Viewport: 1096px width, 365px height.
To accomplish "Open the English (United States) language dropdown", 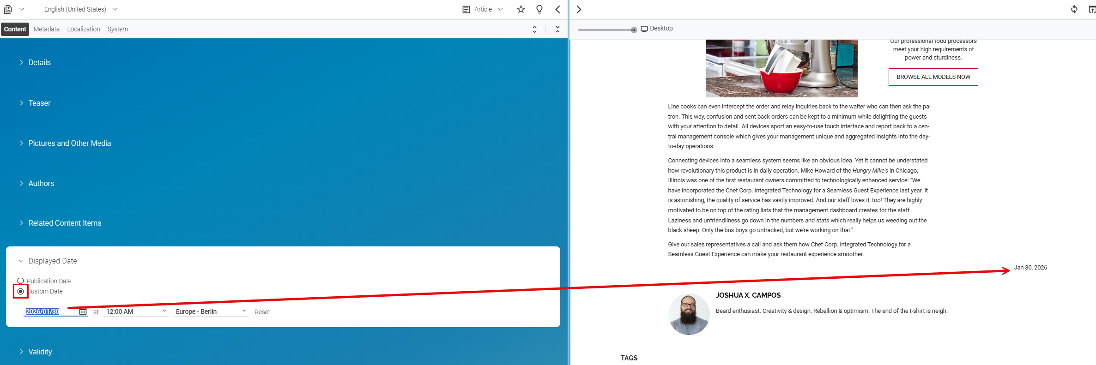I will pos(80,9).
